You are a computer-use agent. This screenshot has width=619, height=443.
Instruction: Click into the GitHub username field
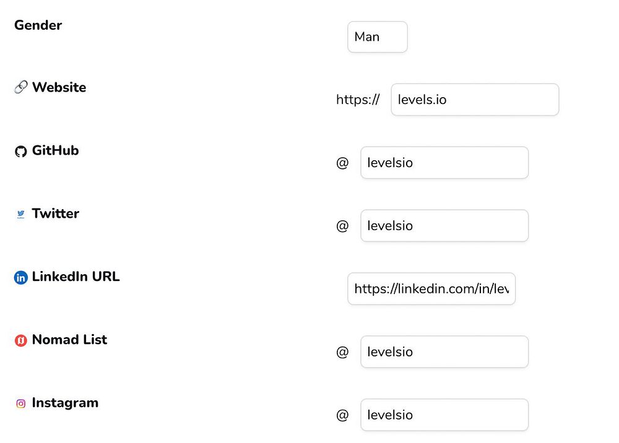(444, 163)
